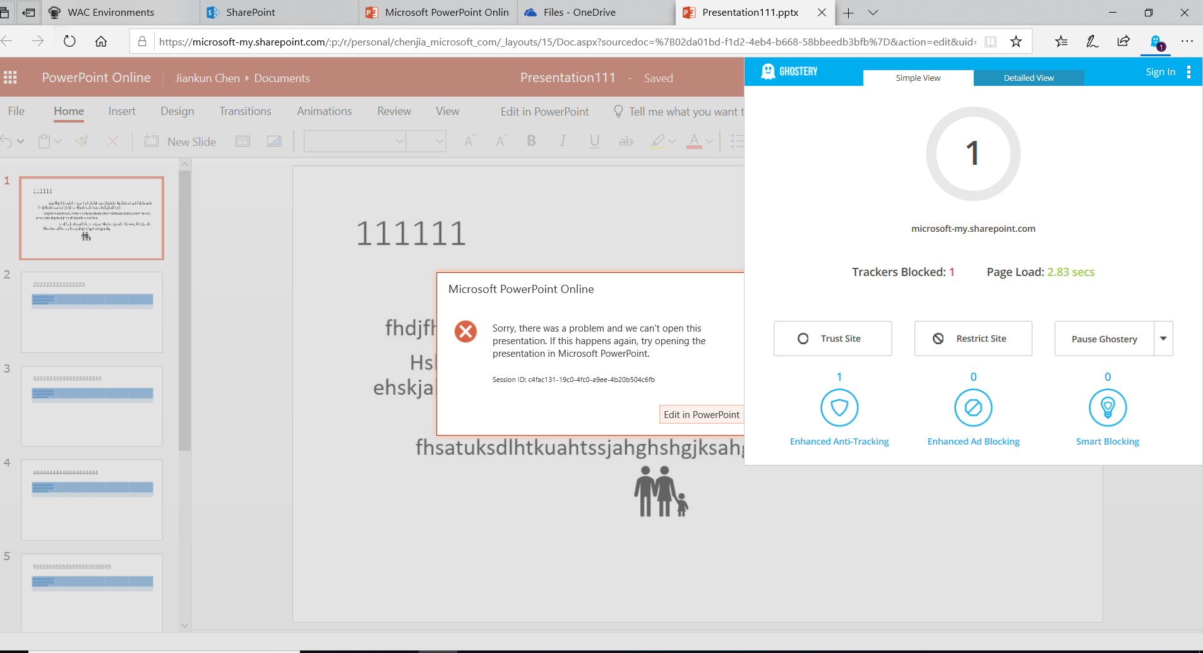Click Edit in PowerPoint ribbon link
1203x653 pixels.
[x=544, y=112]
